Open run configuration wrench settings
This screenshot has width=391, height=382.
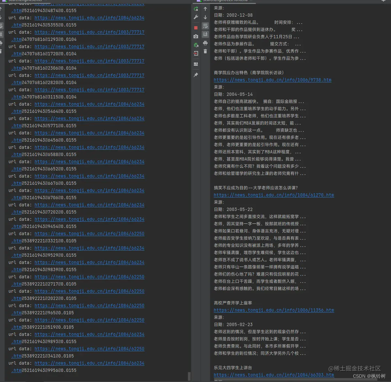pos(196,17)
